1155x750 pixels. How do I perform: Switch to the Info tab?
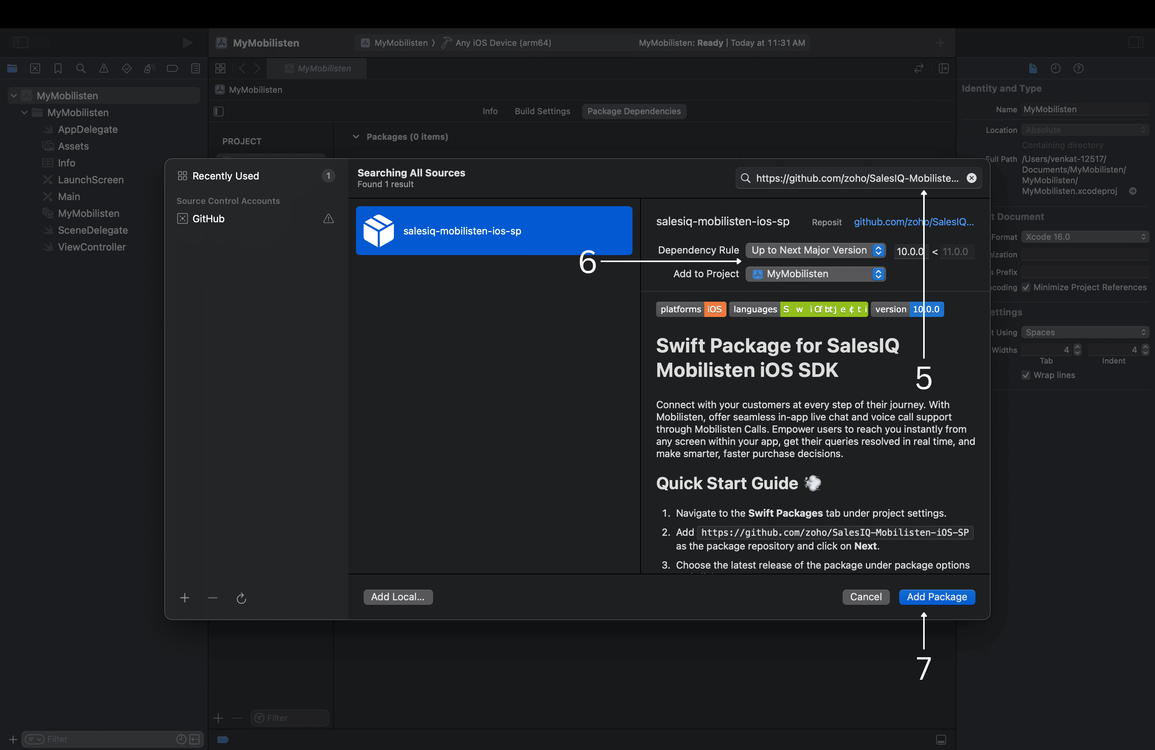click(490, 111)
